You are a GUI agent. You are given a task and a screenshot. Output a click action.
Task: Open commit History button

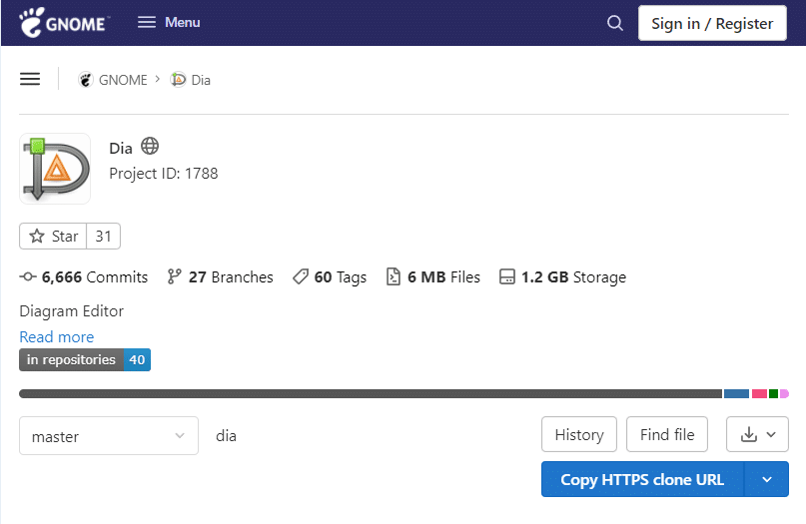pos(579,434)
